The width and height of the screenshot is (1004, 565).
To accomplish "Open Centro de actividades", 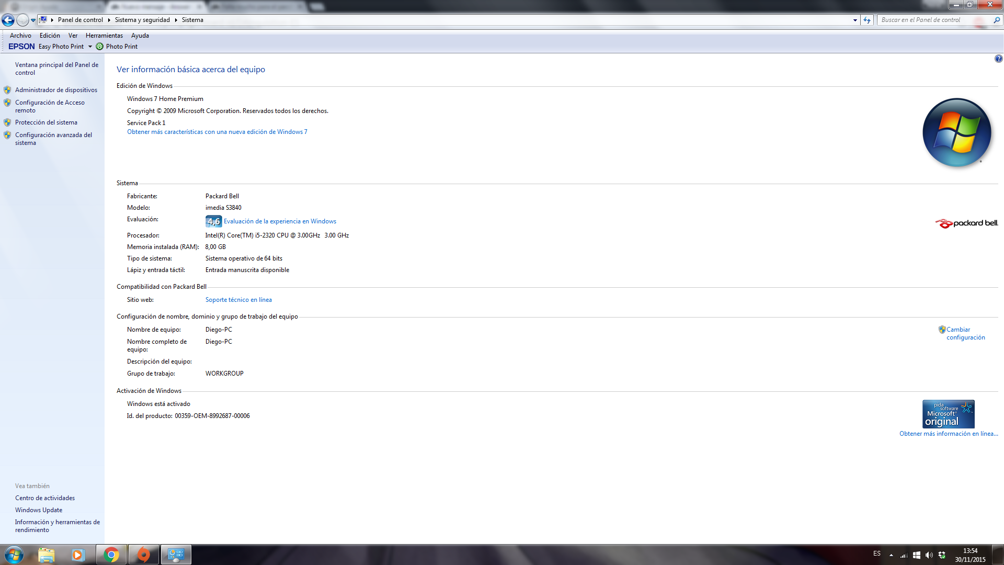I will 45,498.
